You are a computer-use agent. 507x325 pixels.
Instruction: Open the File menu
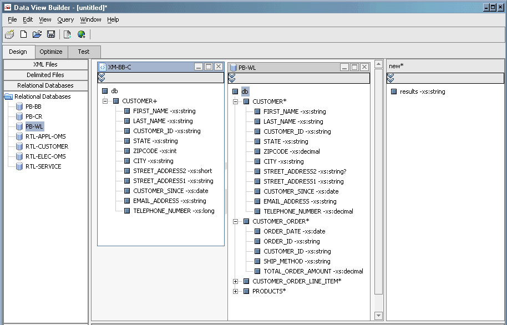coord(12,19)
